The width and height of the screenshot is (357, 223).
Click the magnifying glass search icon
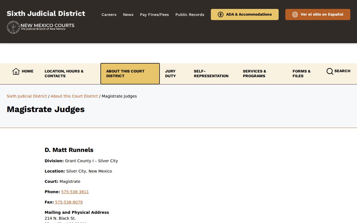tap(330, 71)
